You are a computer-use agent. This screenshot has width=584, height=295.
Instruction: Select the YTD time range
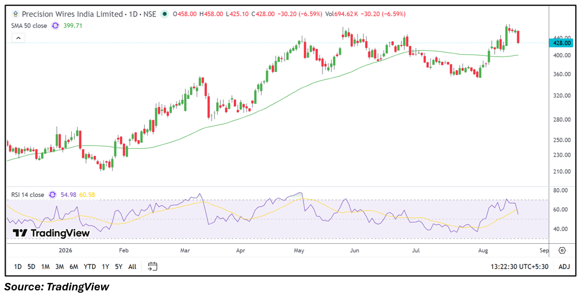pos(90,267)
